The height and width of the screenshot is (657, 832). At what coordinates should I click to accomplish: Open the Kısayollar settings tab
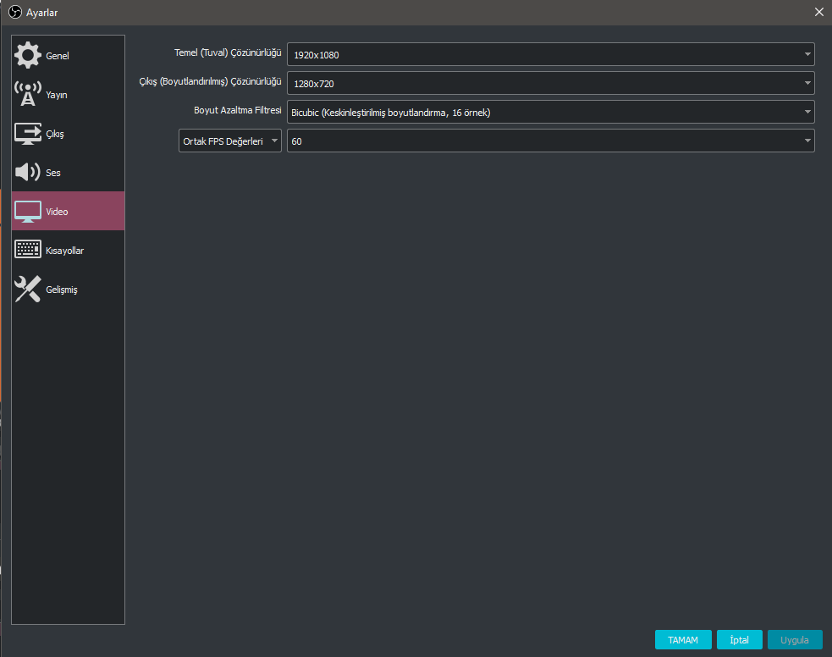tap(68, 250)
